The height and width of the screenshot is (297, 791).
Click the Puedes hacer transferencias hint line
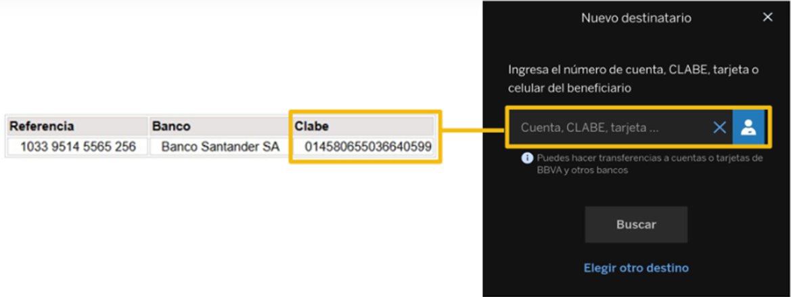[x=650, y=158]
